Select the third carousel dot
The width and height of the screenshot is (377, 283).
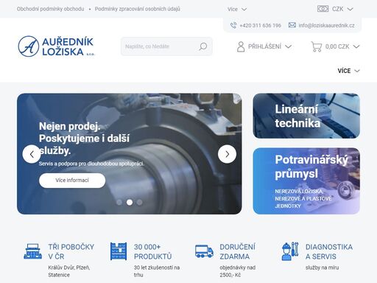click(139, 202)
